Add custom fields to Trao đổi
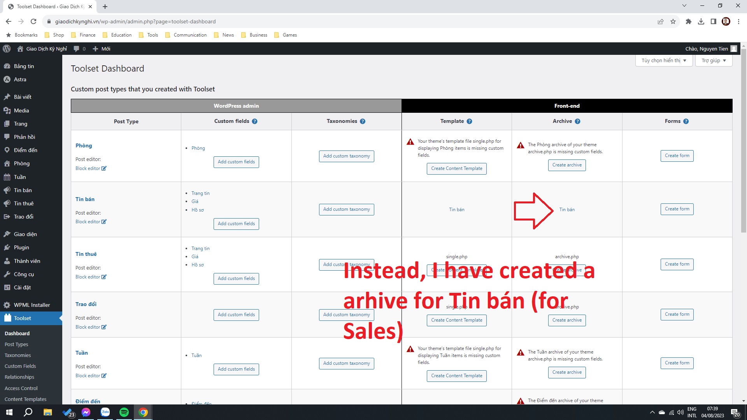The image size is (747, 420). click(x=236, y=315)
